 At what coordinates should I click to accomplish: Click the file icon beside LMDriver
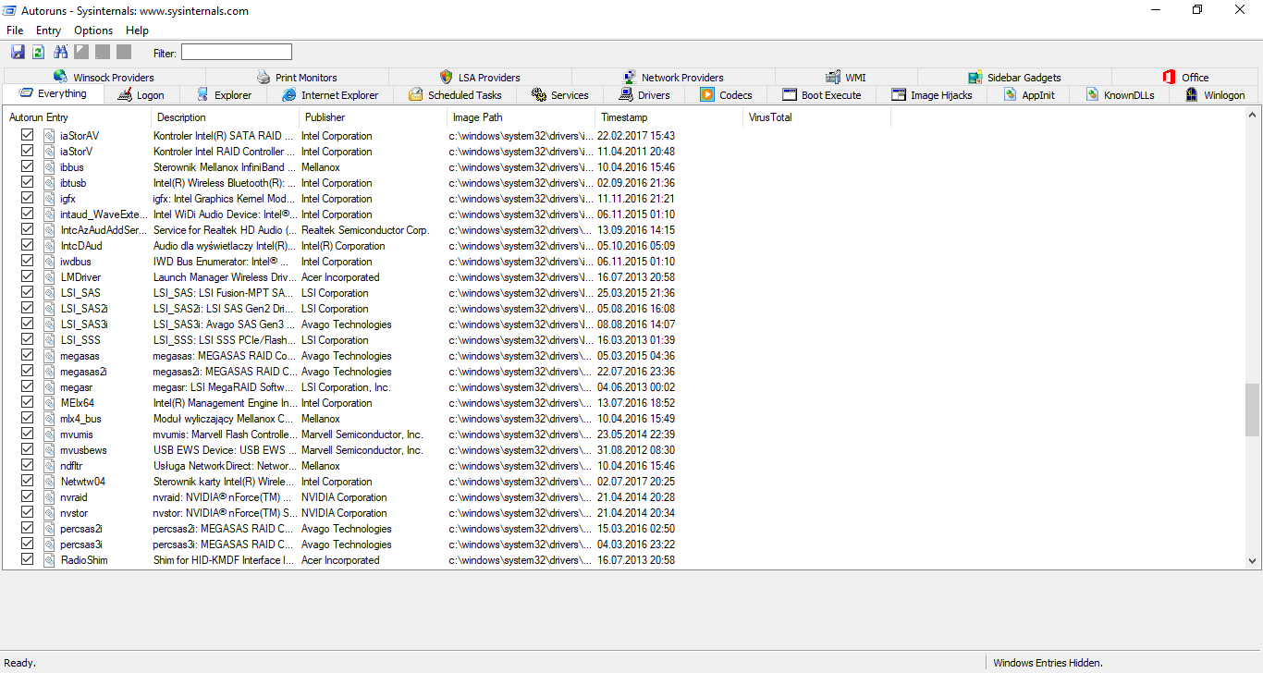49,277
